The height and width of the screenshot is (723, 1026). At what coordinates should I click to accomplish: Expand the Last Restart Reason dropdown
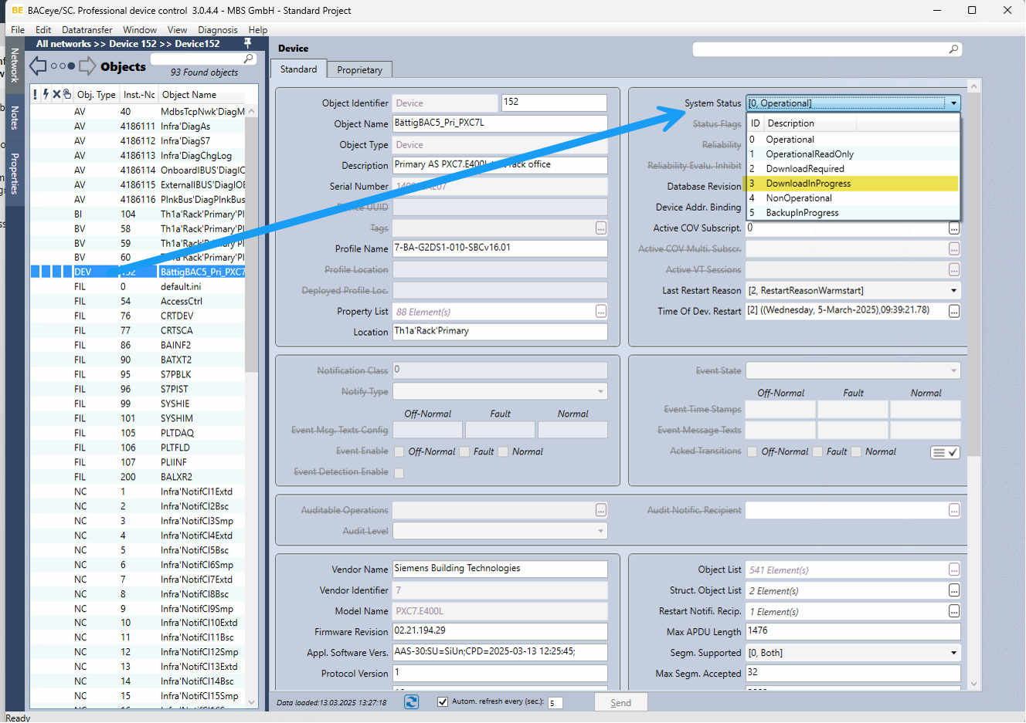point(954,291)
